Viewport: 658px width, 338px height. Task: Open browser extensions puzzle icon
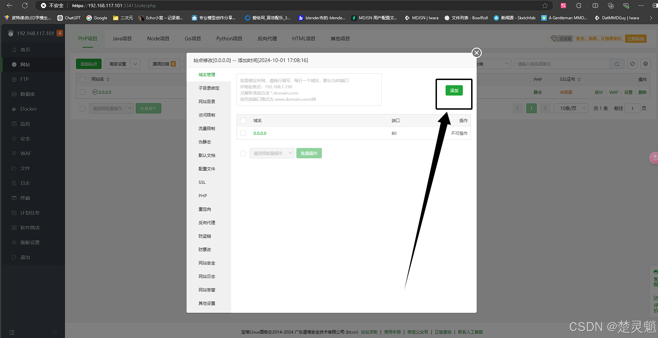[579, 6]
